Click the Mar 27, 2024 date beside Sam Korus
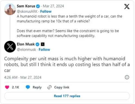The width and height of the screenshot is (135, 104). click(53, 6)
